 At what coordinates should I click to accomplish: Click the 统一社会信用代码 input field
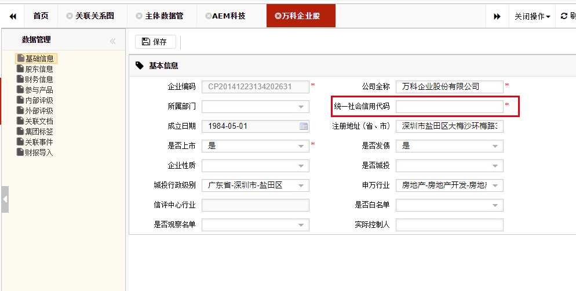(450, 107)
